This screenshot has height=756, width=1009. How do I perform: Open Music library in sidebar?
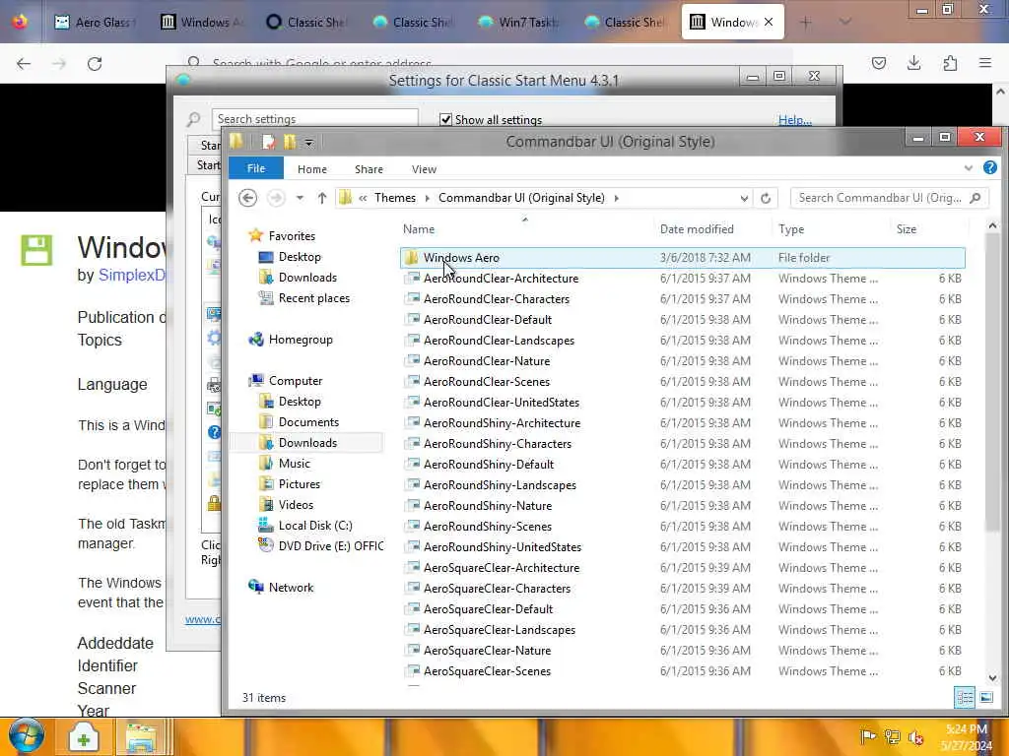[x=294, y=464]
